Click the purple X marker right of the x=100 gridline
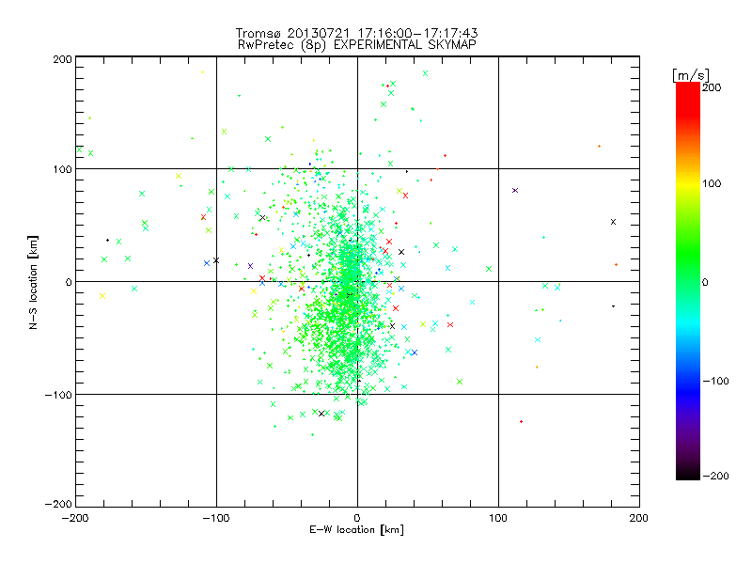This screenshot has width=752, height=564. [x=515, y=191]
